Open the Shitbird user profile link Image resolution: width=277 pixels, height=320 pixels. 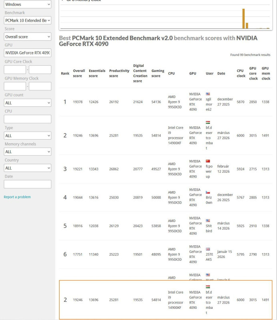(209, 228)
